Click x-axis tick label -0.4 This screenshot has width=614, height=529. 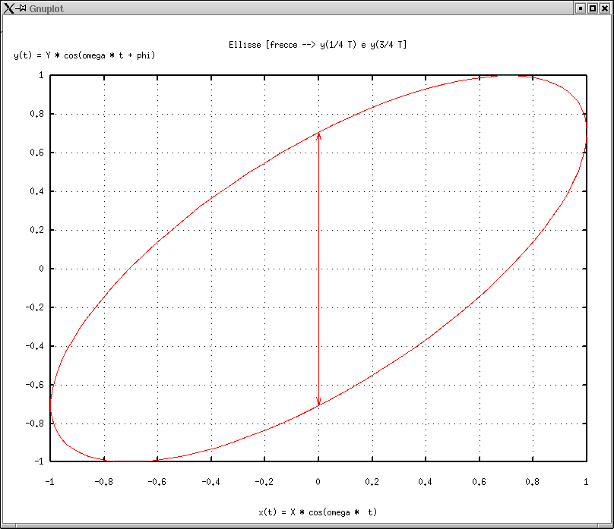coord(210,482)
